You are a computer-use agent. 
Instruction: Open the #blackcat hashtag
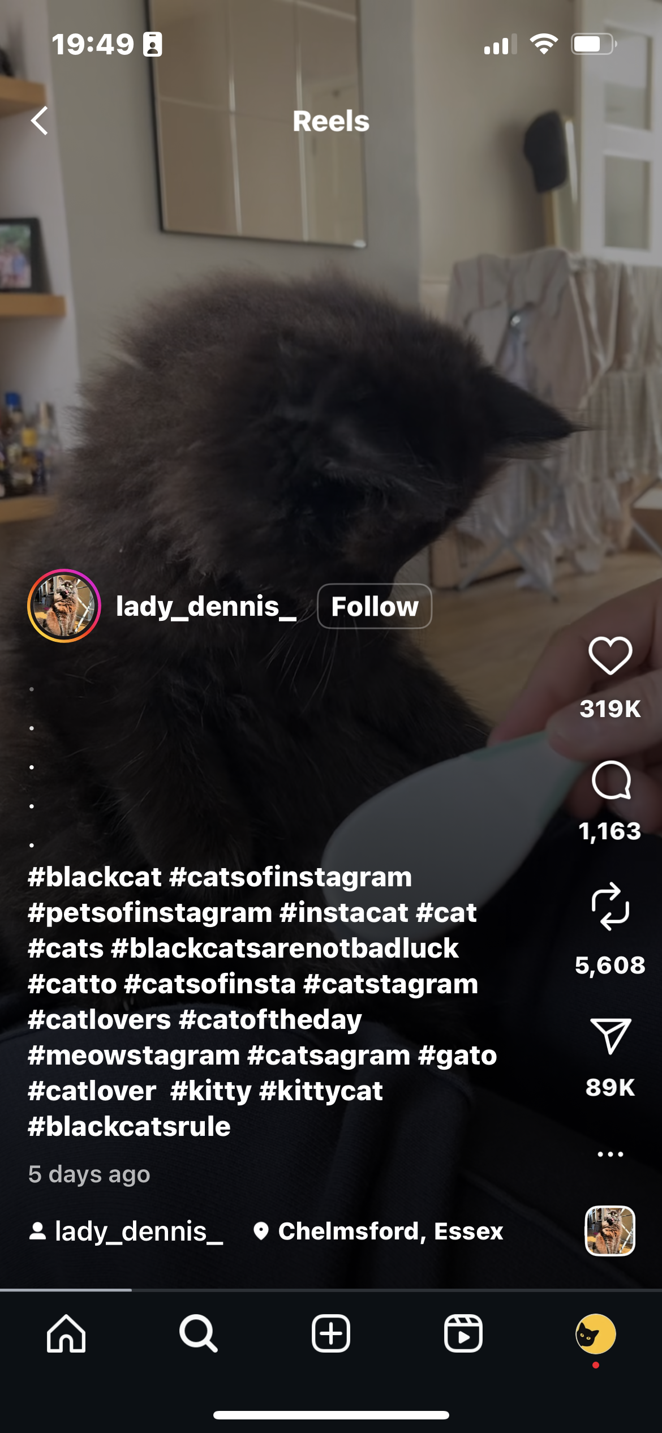(94, 877)
